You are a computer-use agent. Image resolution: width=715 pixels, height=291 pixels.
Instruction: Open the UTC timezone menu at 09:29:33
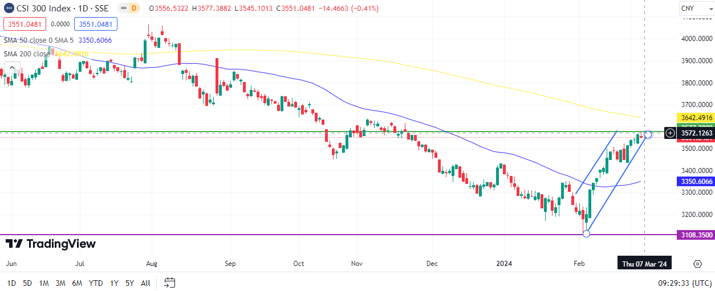tap(683, 282)
